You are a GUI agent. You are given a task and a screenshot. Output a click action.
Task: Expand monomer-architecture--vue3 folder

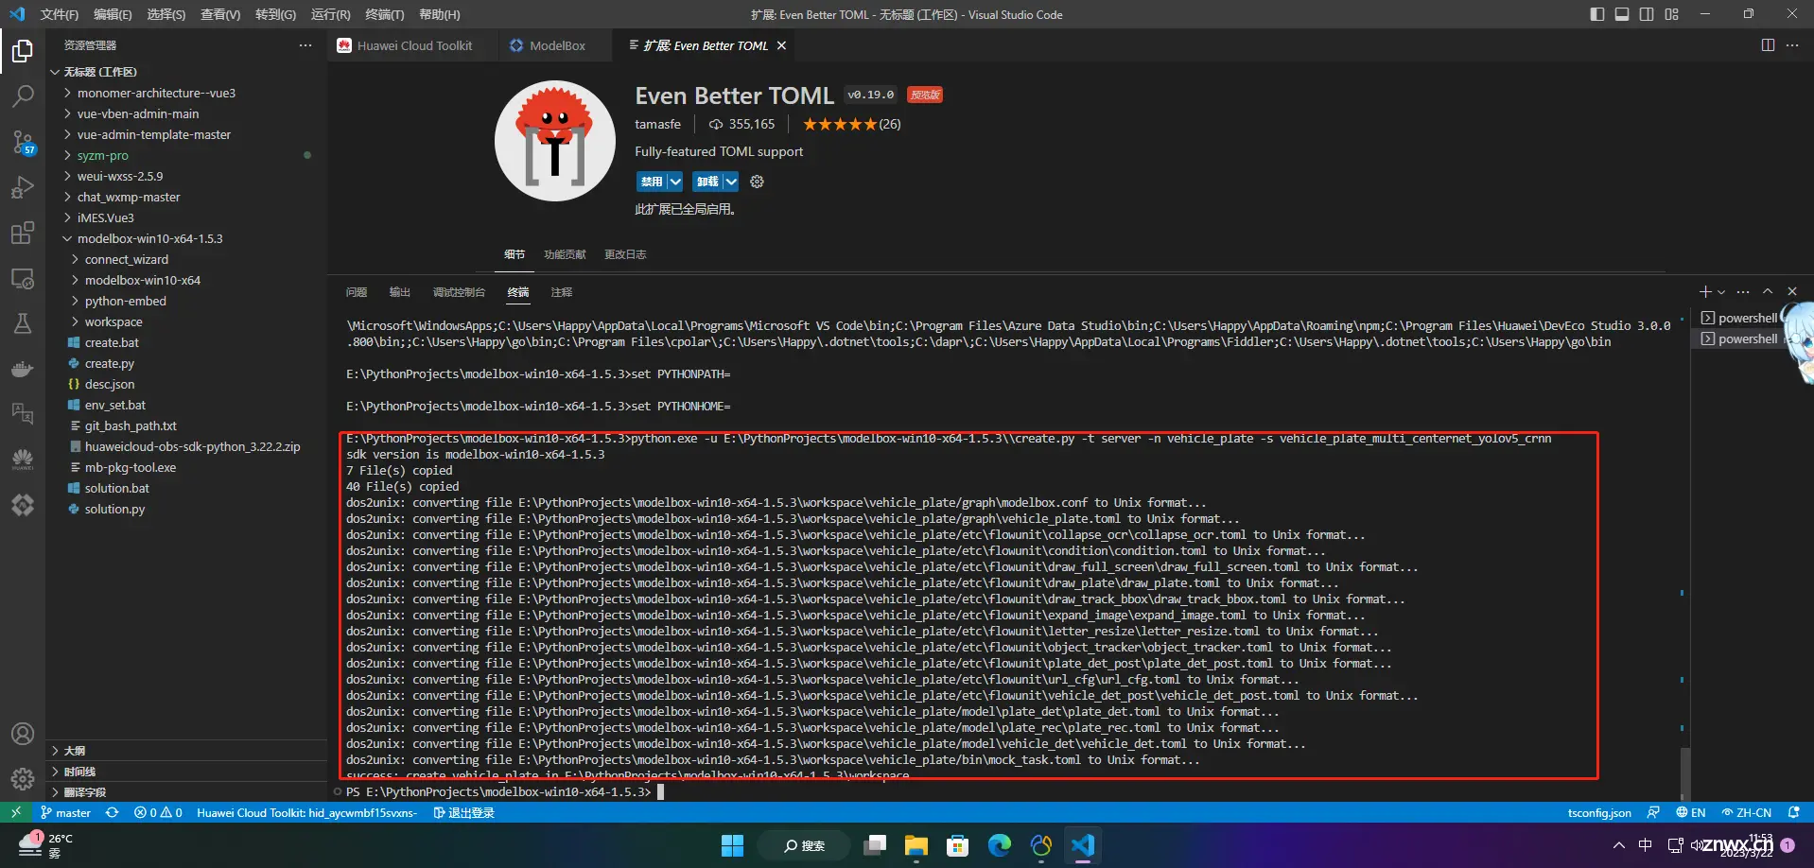tap(67, 93)
